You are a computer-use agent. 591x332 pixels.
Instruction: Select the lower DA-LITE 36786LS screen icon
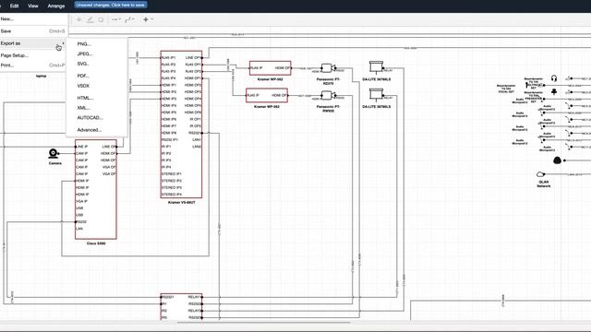[376, 94]
